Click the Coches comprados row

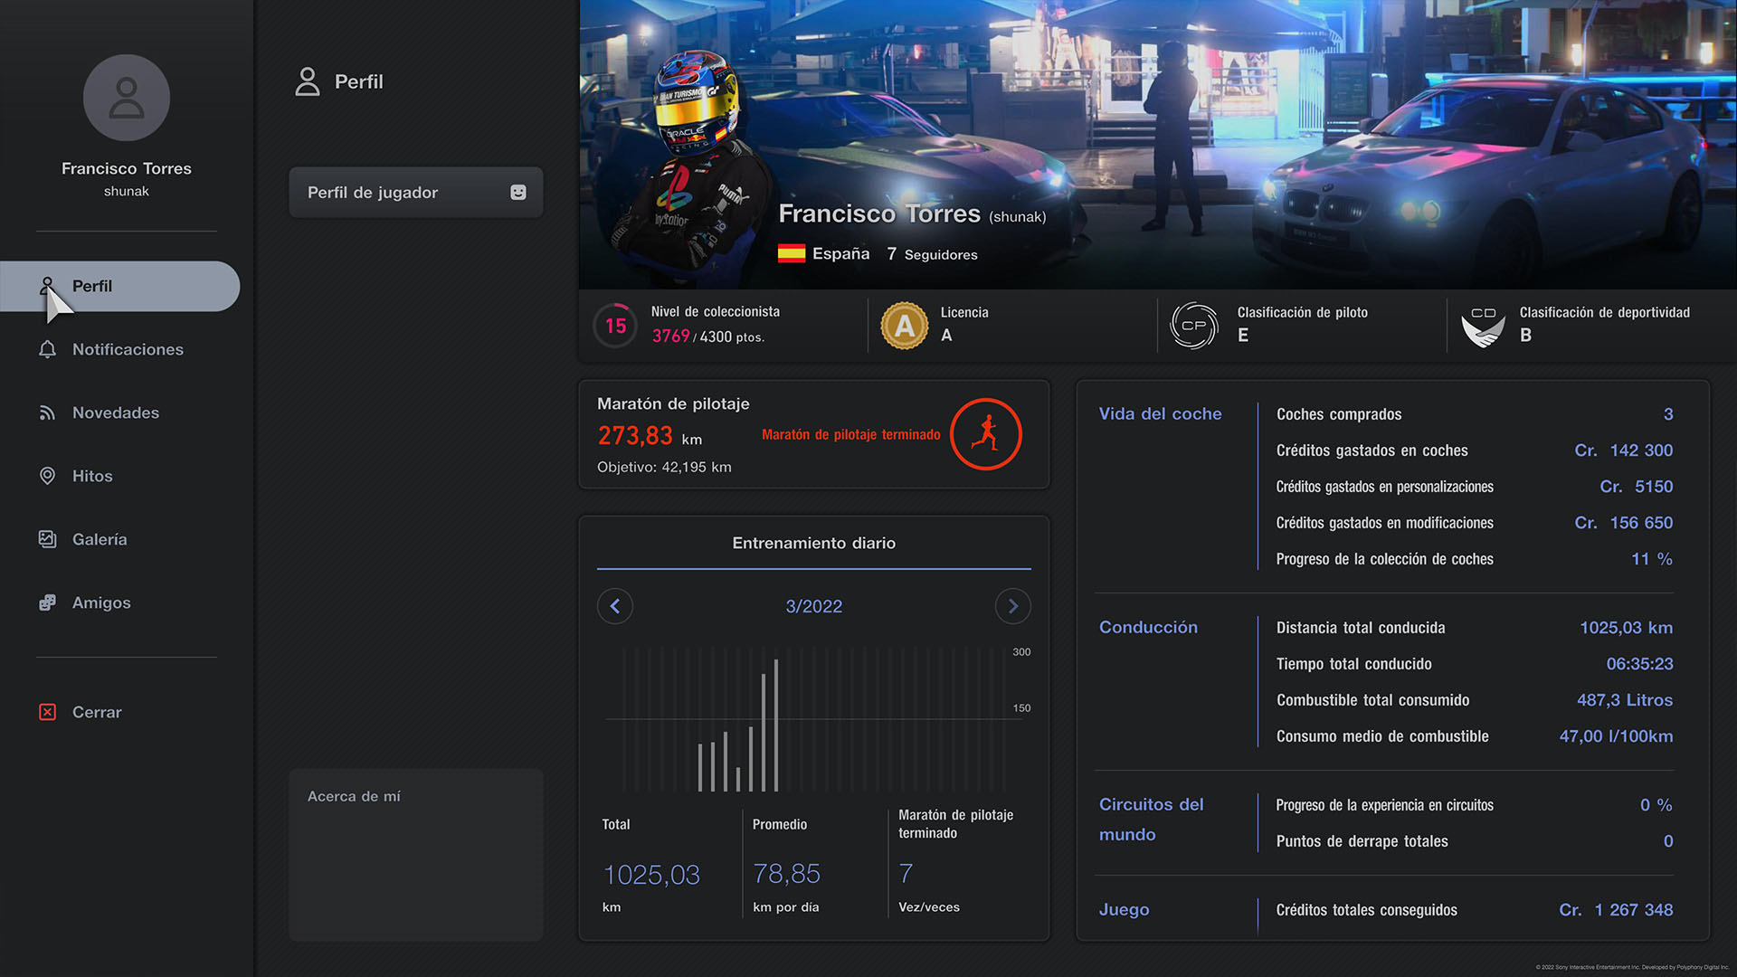click(1475, 414)
